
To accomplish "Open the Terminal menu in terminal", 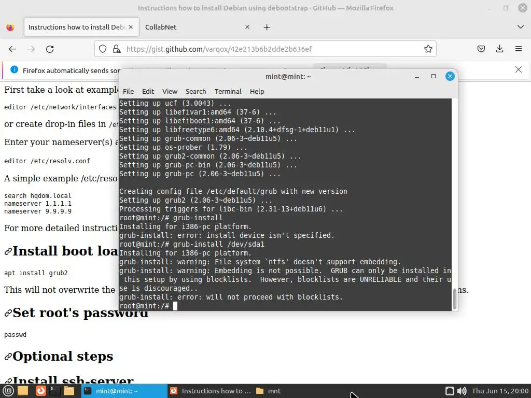I will click(228, 91).
